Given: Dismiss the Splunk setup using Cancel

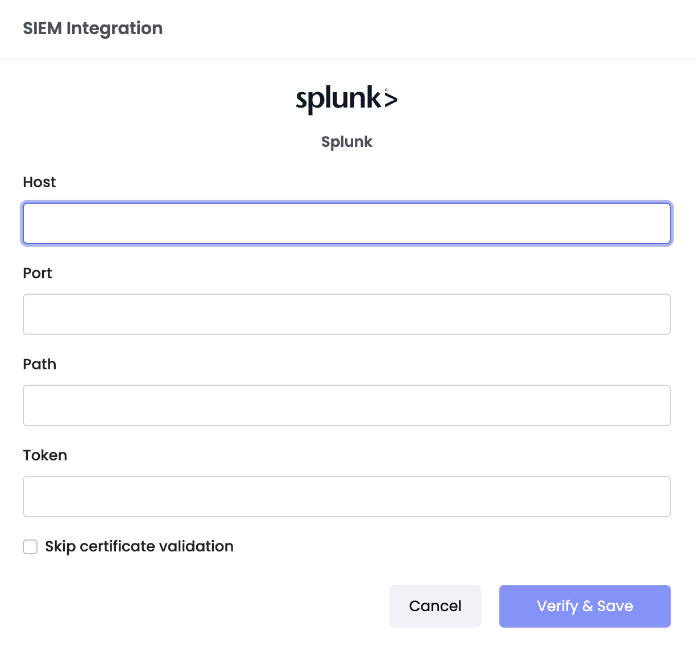Looking at the screenshot, I should 435,606.
